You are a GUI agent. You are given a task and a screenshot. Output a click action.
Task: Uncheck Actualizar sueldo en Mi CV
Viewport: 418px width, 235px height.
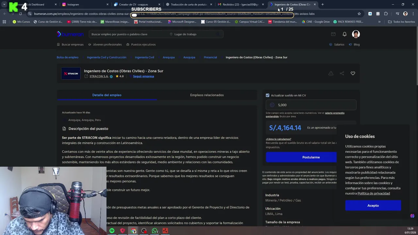point(267,95)
